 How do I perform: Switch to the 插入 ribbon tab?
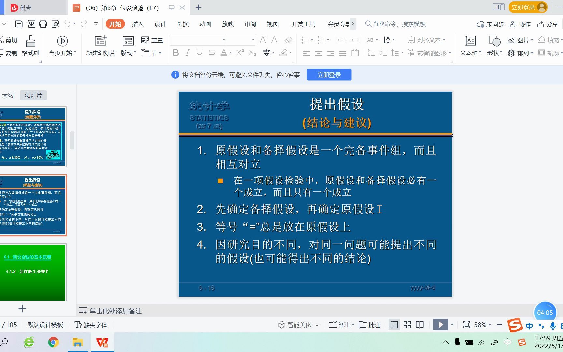tap(137, 24)
